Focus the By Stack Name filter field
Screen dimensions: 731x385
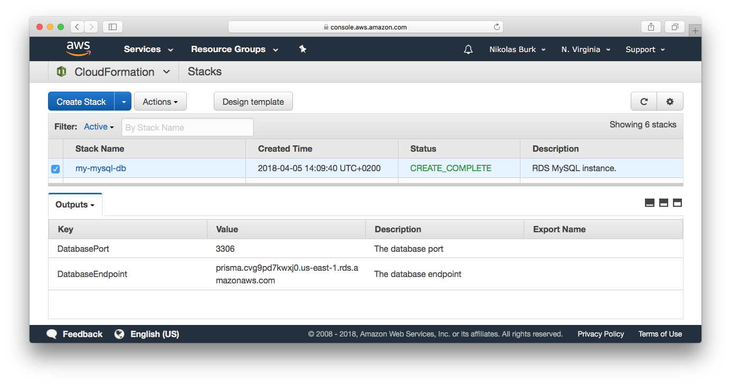pyautogui.click(x=187, y=127)
